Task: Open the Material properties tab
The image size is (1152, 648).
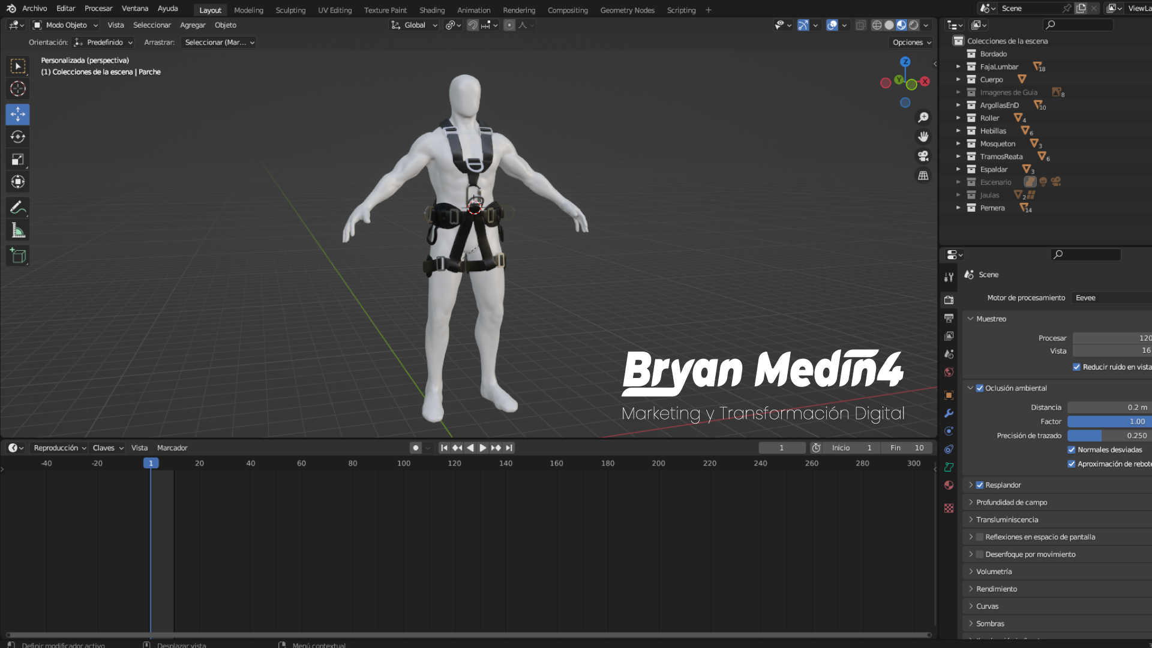Action: point(949,485)
